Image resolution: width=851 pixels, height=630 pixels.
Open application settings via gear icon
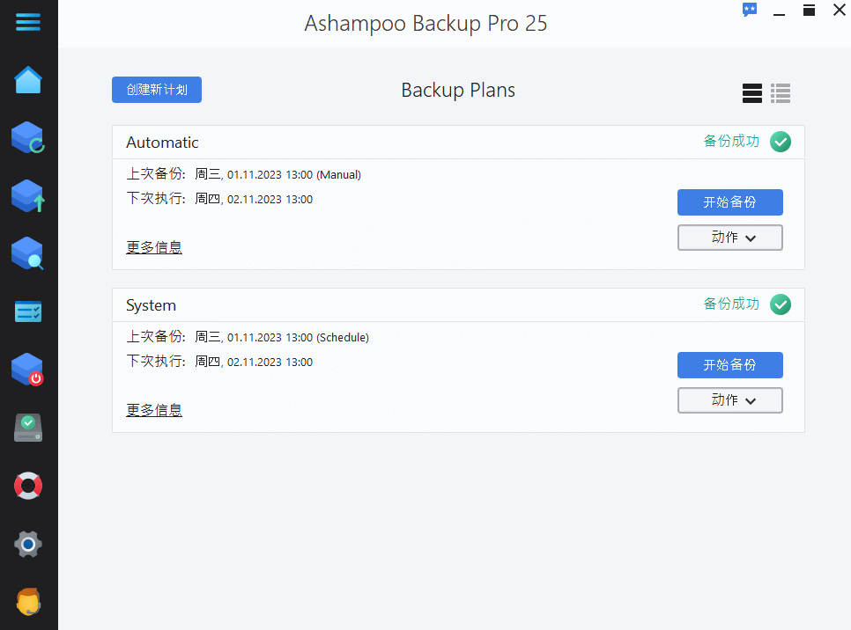click(x=28, y=544)
